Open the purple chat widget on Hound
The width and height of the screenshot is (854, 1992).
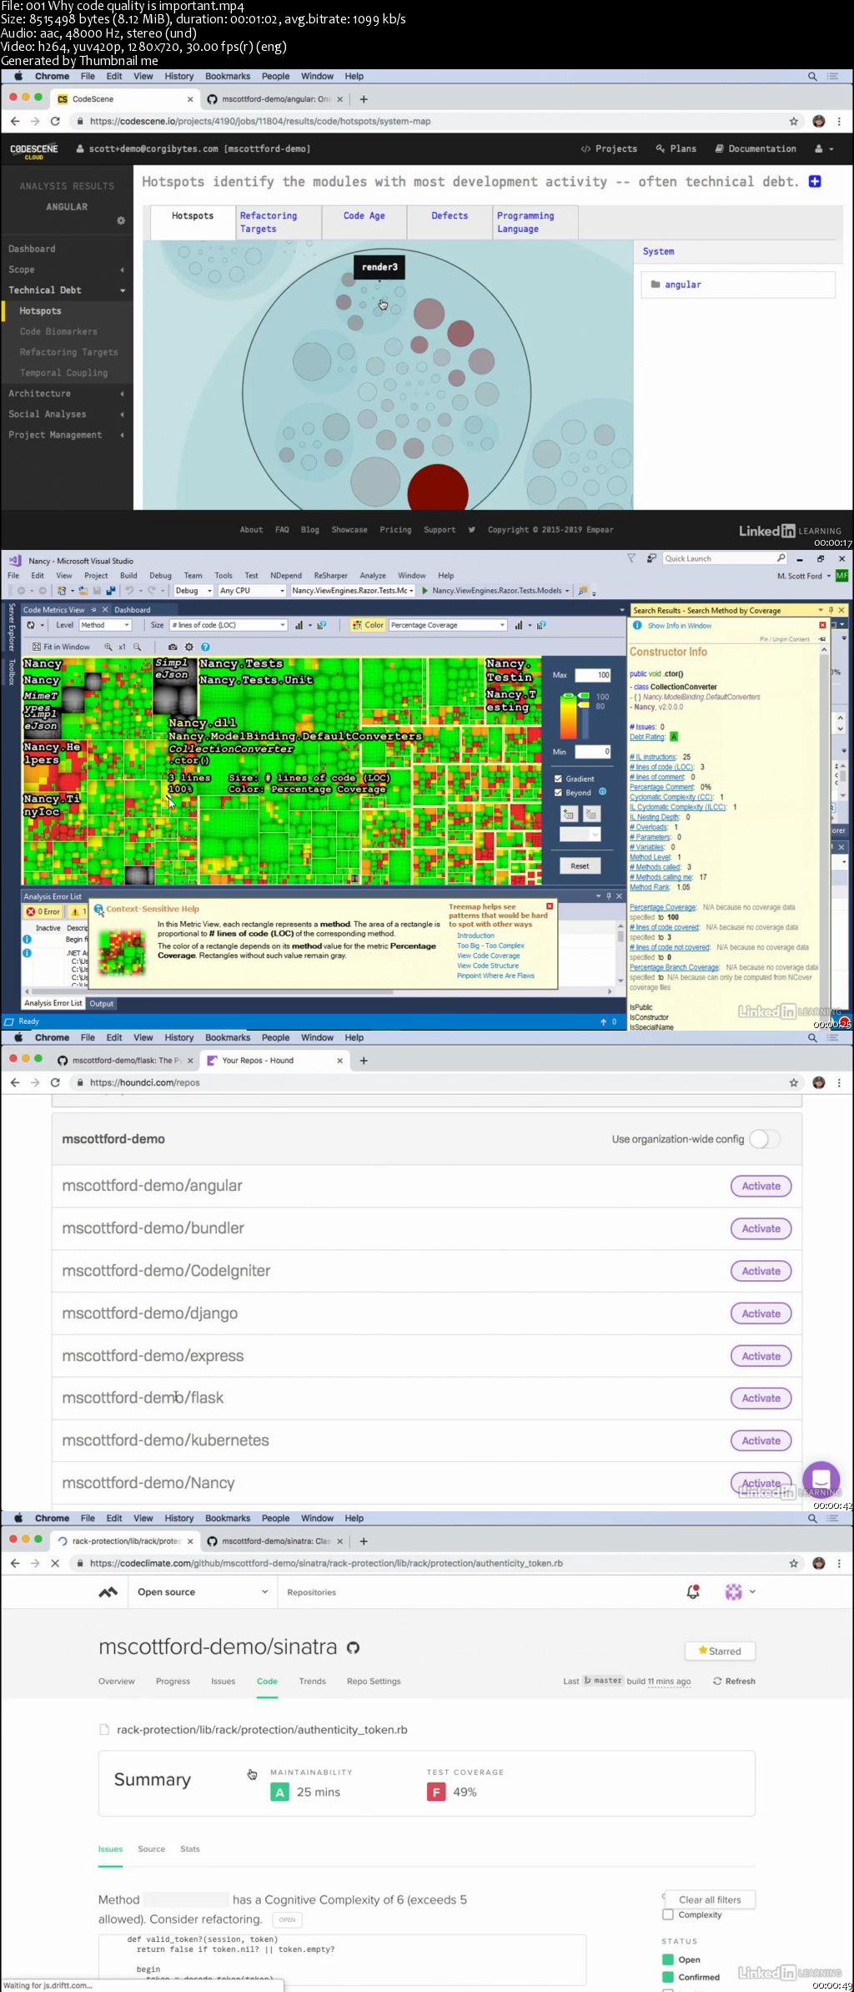821,1478
